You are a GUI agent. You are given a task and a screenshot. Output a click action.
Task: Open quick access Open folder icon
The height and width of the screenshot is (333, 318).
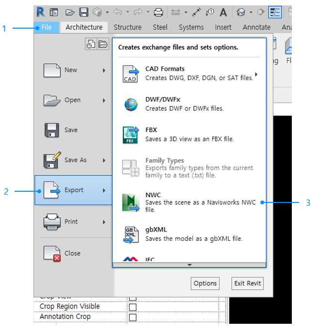tap(70, 12)
